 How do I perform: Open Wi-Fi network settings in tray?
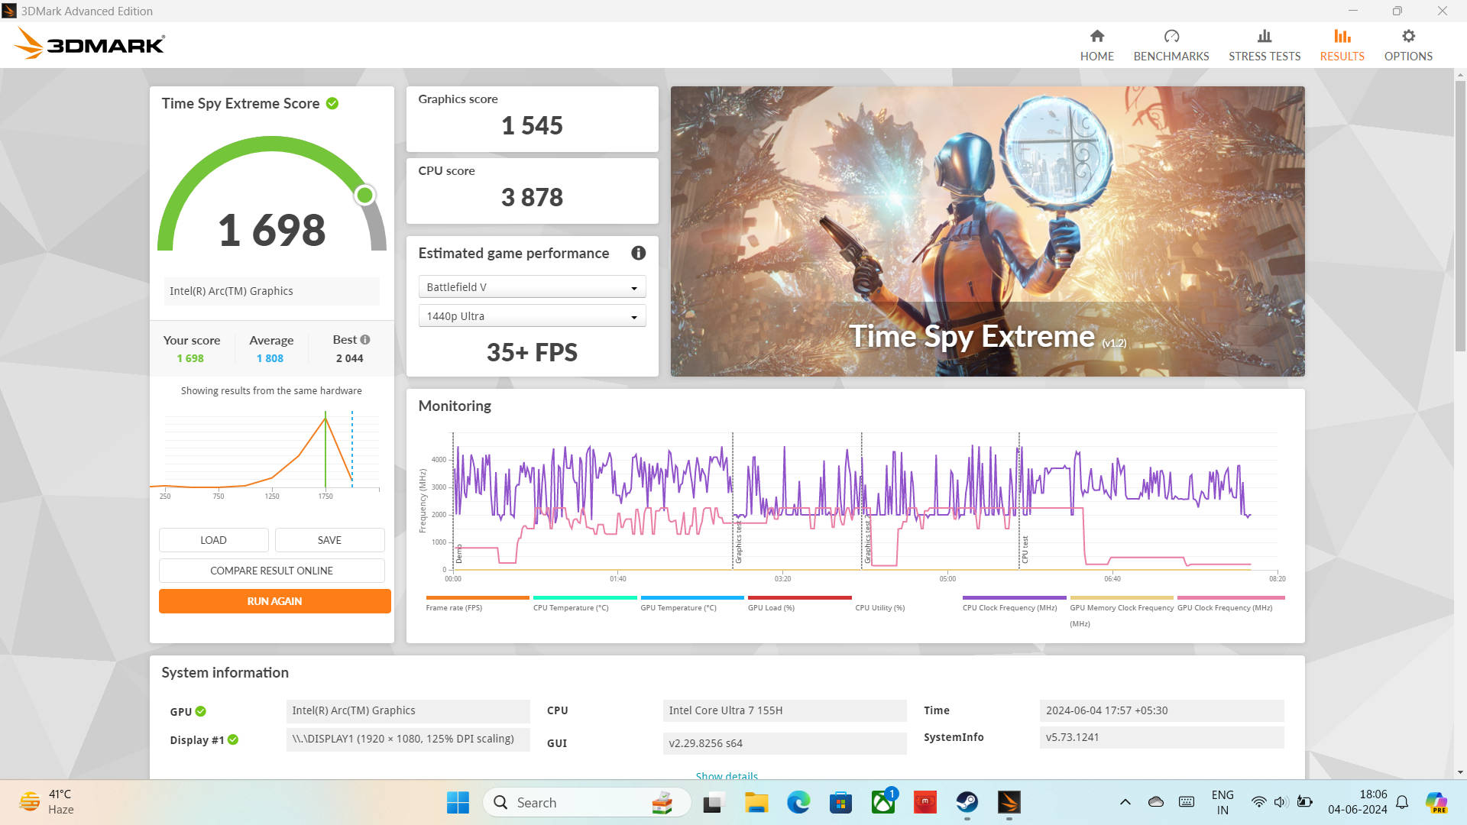click(1258, 802)
